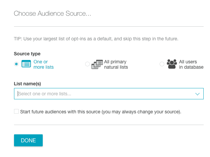This screenshot has width=210, height=157.
Task: Select the 'One or more lists' radio button
Action: [x=16, y=64]
